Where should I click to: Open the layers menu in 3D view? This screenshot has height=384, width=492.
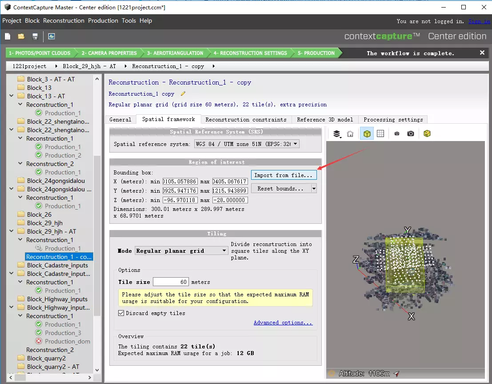click(337, 134)
